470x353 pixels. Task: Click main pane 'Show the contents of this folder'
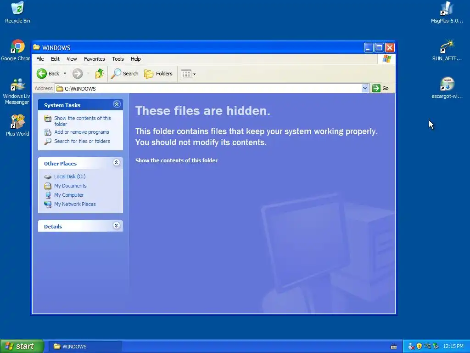pos(176,160)
